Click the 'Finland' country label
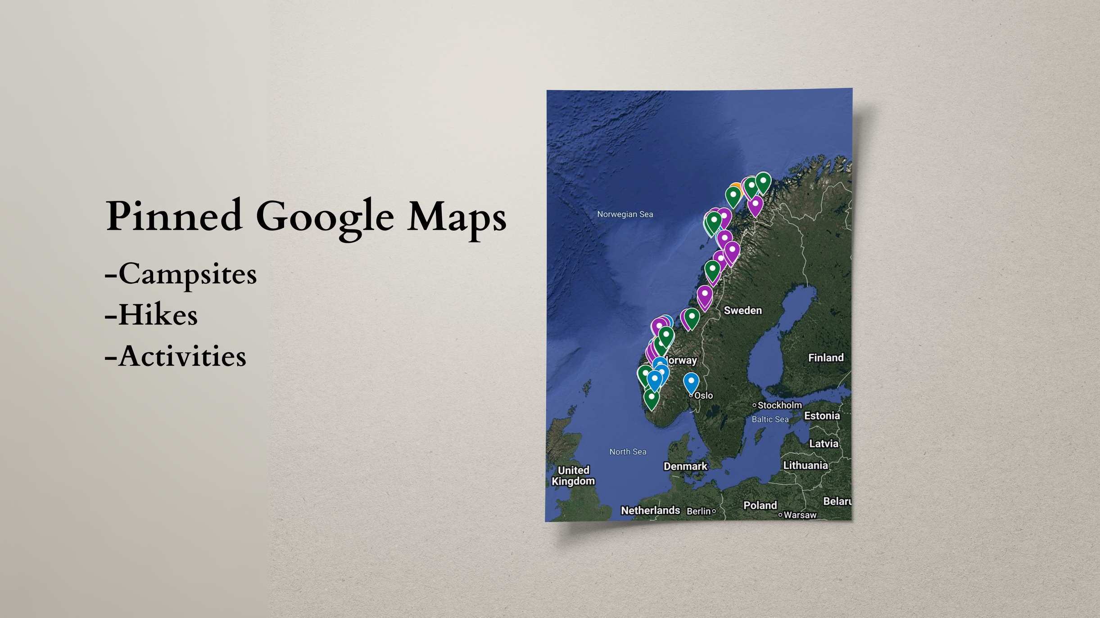This screenshot has width=1100, height=618. click(x=825, y=358)
